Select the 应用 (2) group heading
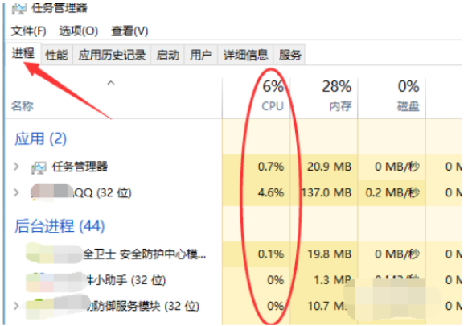The image size is (468, 326). (x=41, y=139)
